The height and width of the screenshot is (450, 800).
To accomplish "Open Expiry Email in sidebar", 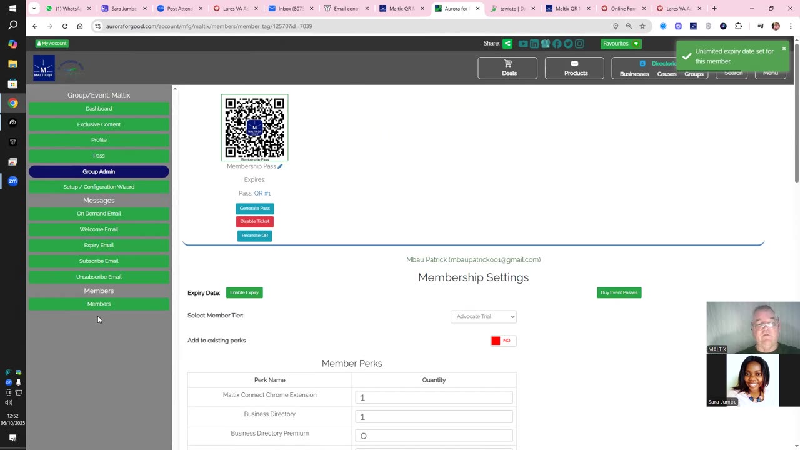I will [99, 245].
